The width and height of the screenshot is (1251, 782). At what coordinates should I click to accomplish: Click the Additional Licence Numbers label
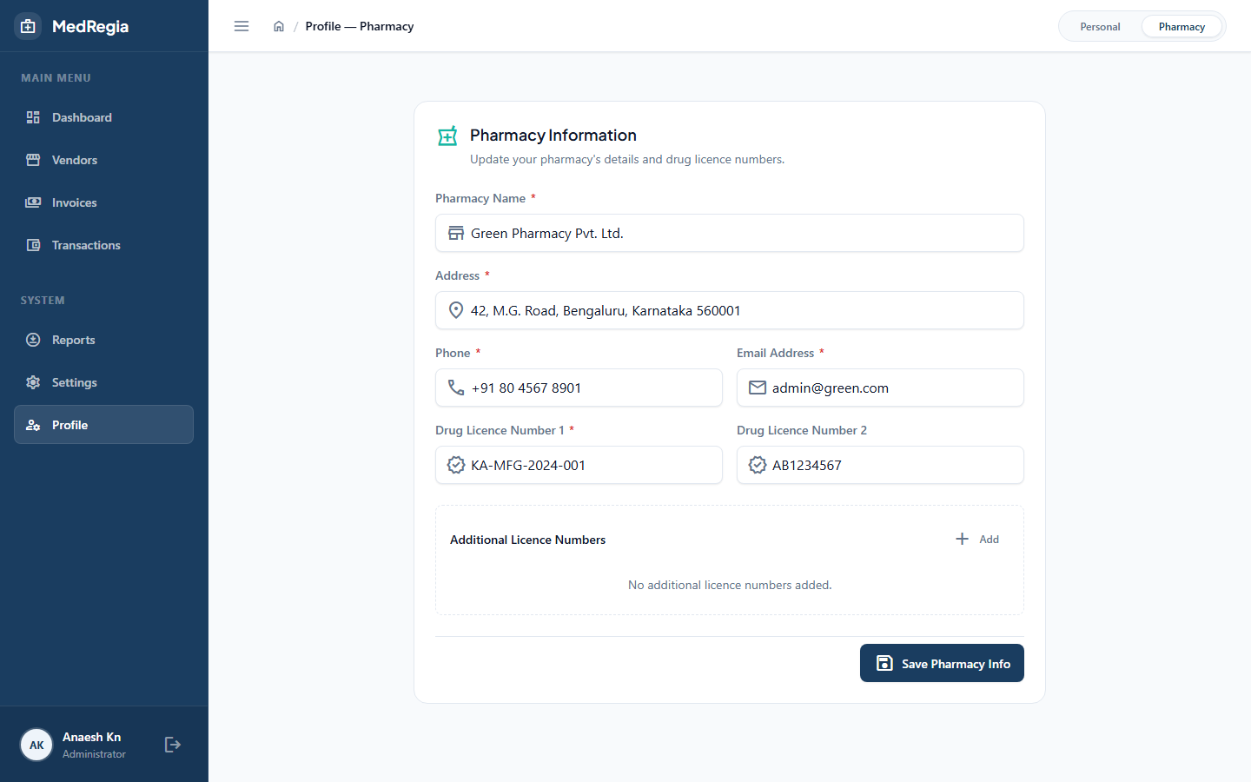[527, 540]
